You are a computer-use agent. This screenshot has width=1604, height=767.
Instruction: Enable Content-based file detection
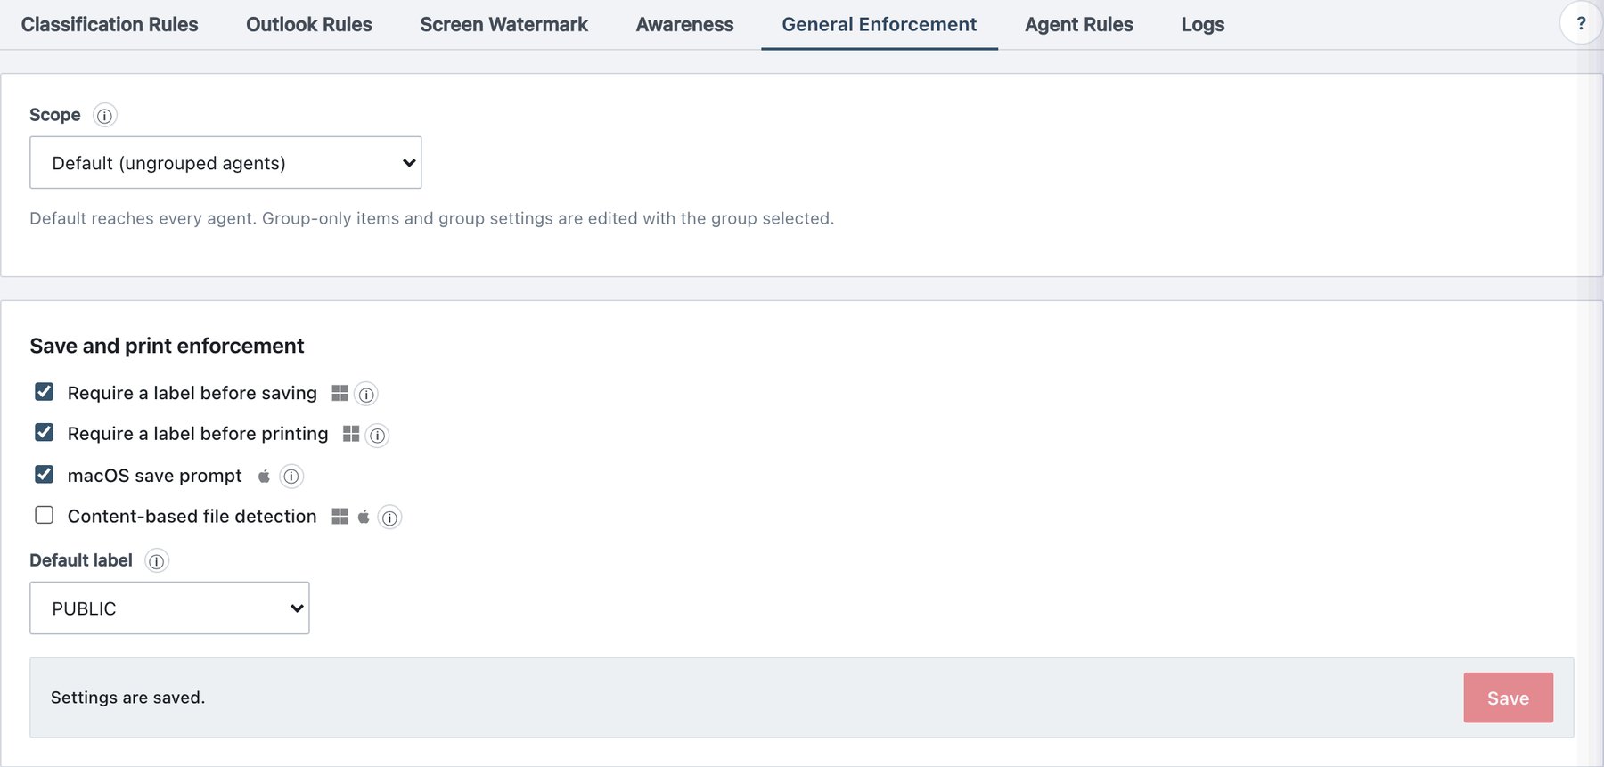[x=44, y=515]
